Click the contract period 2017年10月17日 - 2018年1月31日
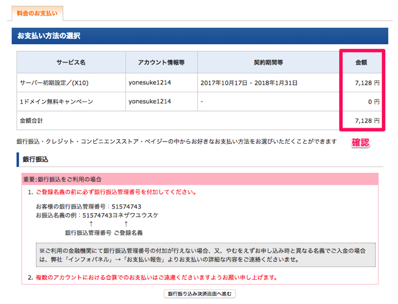Screen dimensions: 398x304 click(249, 83)
